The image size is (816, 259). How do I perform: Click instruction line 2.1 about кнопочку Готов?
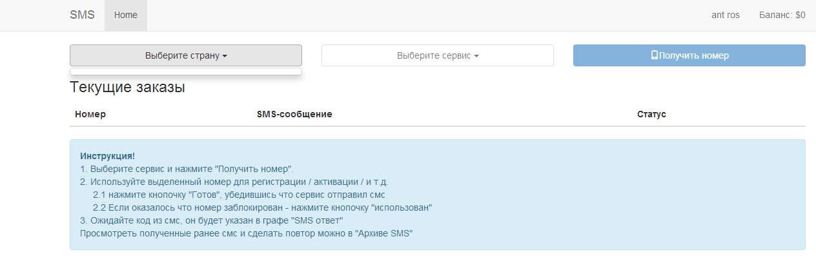(x=240, y=195)
